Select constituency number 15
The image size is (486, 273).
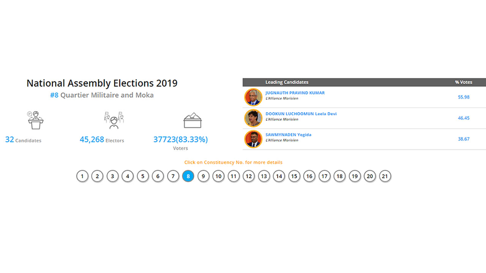click(294, 176)
